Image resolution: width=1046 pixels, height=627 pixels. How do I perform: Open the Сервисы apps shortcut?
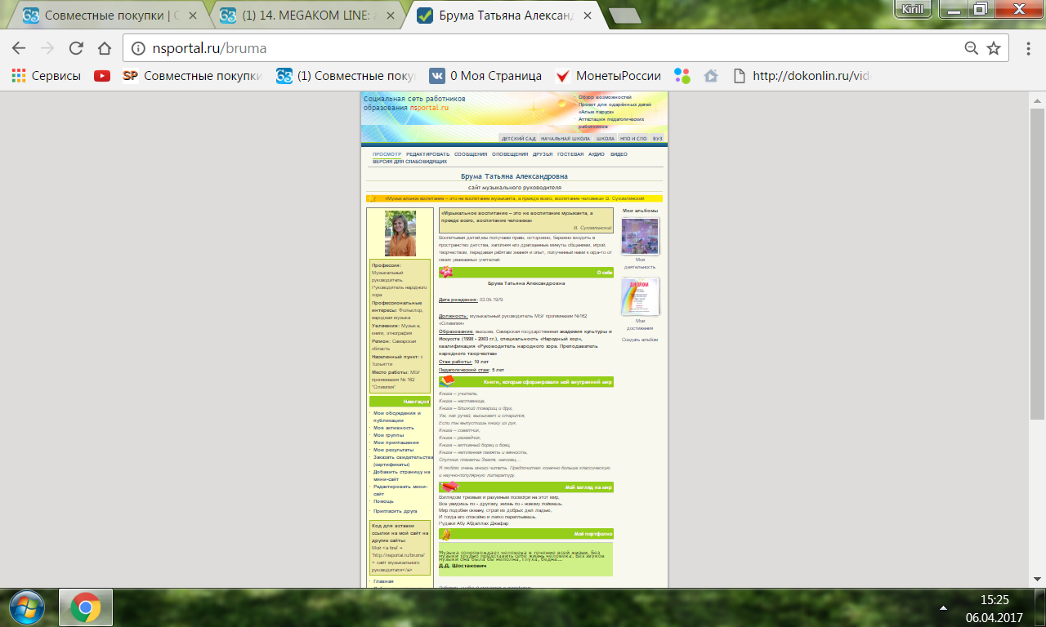click(x=46, y=76)
